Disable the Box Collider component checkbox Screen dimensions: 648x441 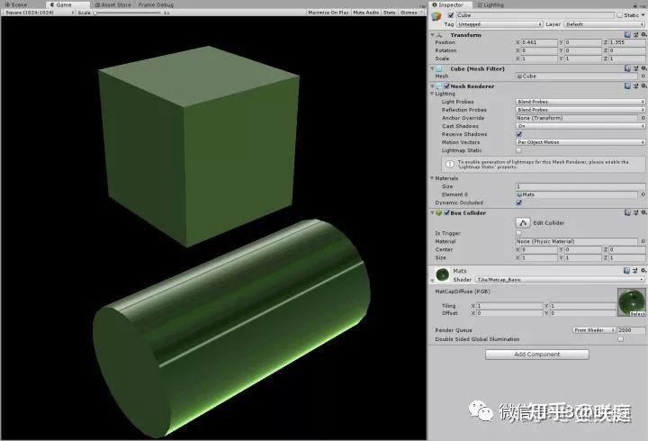click(x=446, y=213)
